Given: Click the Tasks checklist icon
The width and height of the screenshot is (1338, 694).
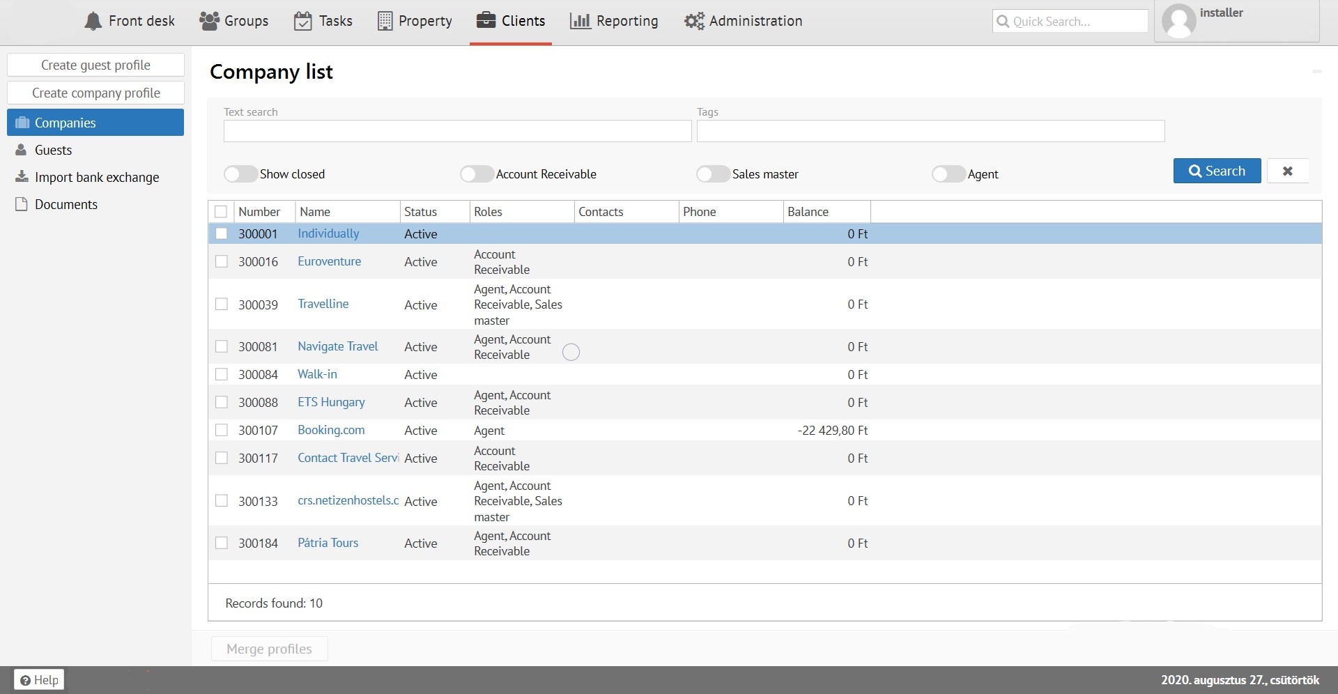Looking at the screenshot, I should click(x=302, y=22).
